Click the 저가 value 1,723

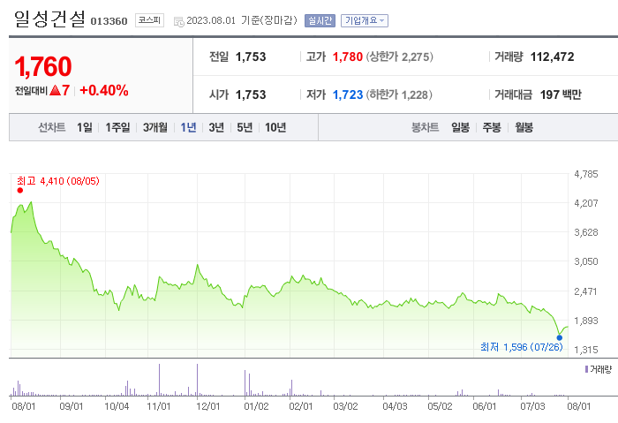point(348,94)
